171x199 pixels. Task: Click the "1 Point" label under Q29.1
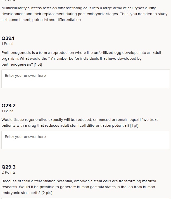7,44
